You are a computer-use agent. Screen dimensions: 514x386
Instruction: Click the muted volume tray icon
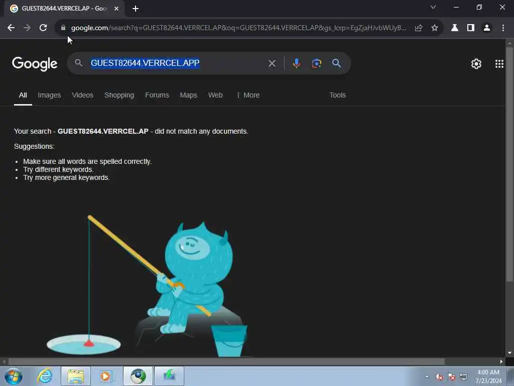click(439, 377)
